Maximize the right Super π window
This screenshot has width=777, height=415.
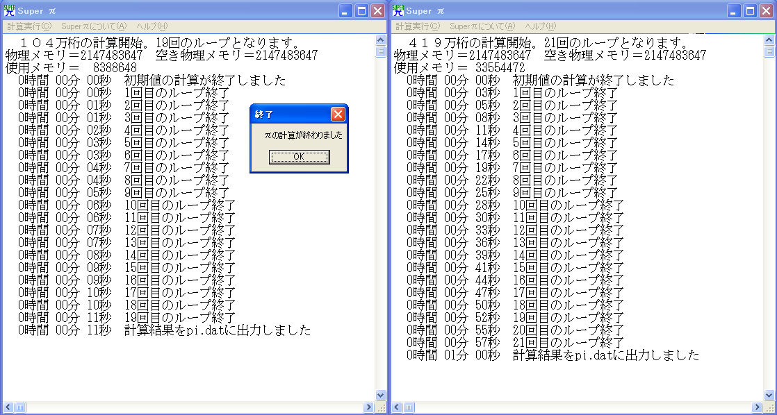point(750,10)
